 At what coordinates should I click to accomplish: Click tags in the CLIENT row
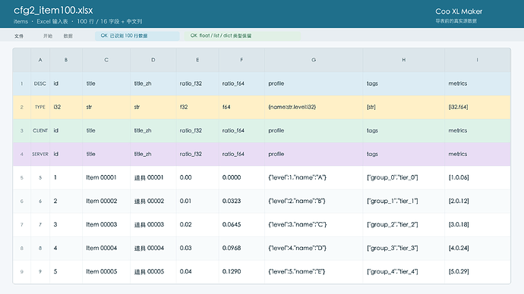point(404,130)
